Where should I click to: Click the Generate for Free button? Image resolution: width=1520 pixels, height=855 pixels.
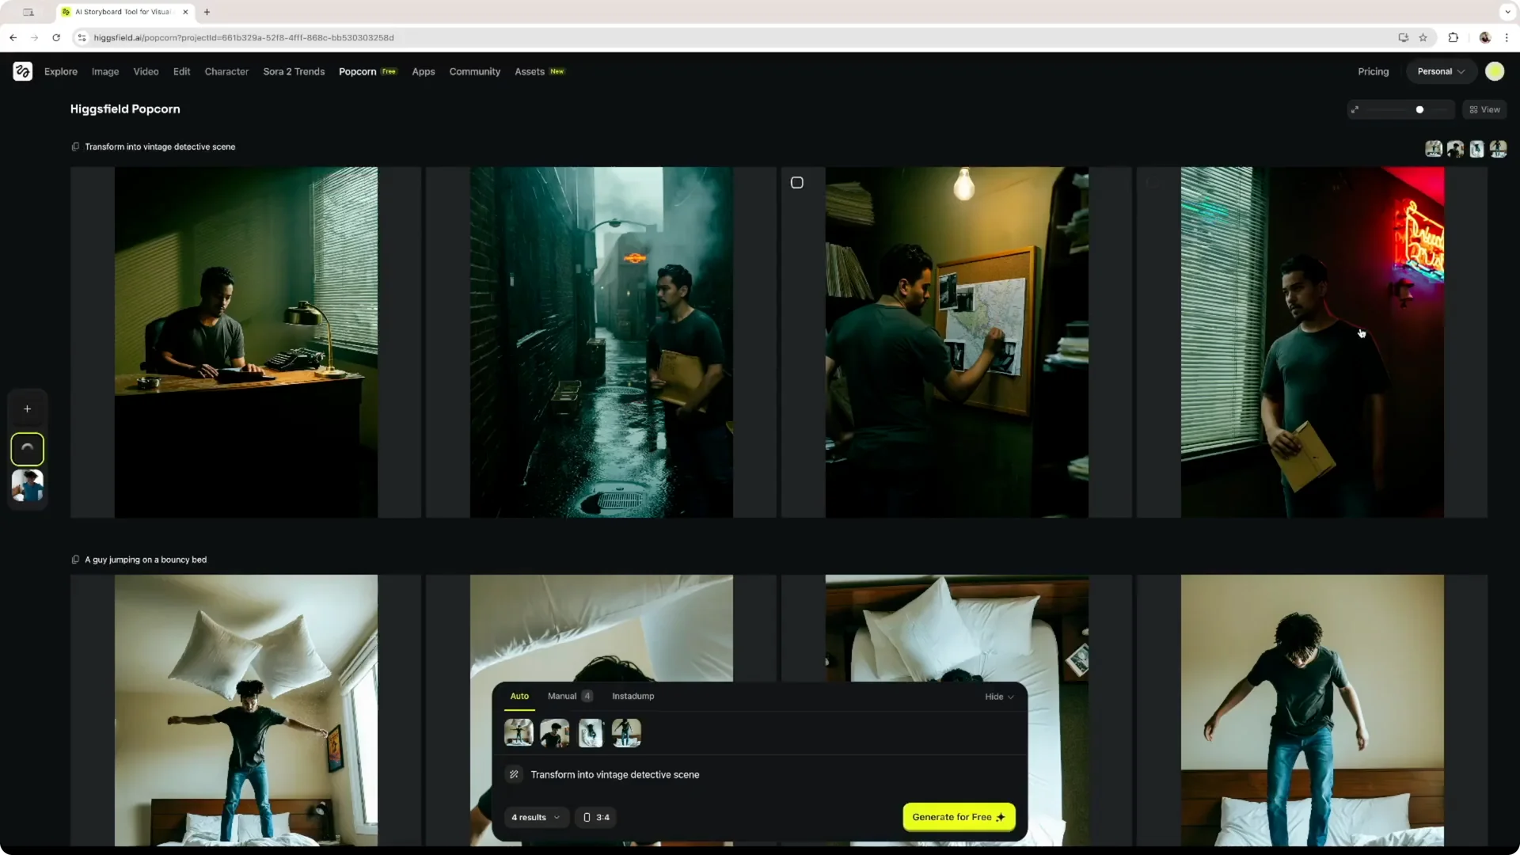click(x=958, y=817)
